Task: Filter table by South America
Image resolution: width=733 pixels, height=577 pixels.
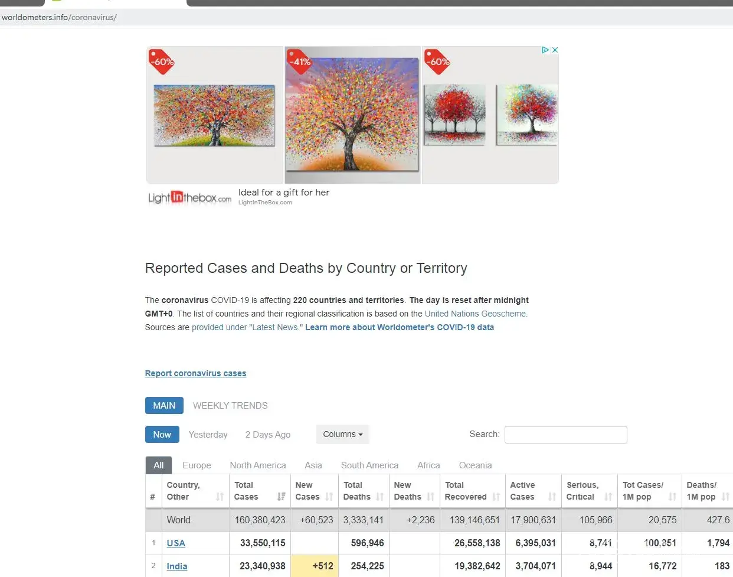Action: click(x=369, y=465)
